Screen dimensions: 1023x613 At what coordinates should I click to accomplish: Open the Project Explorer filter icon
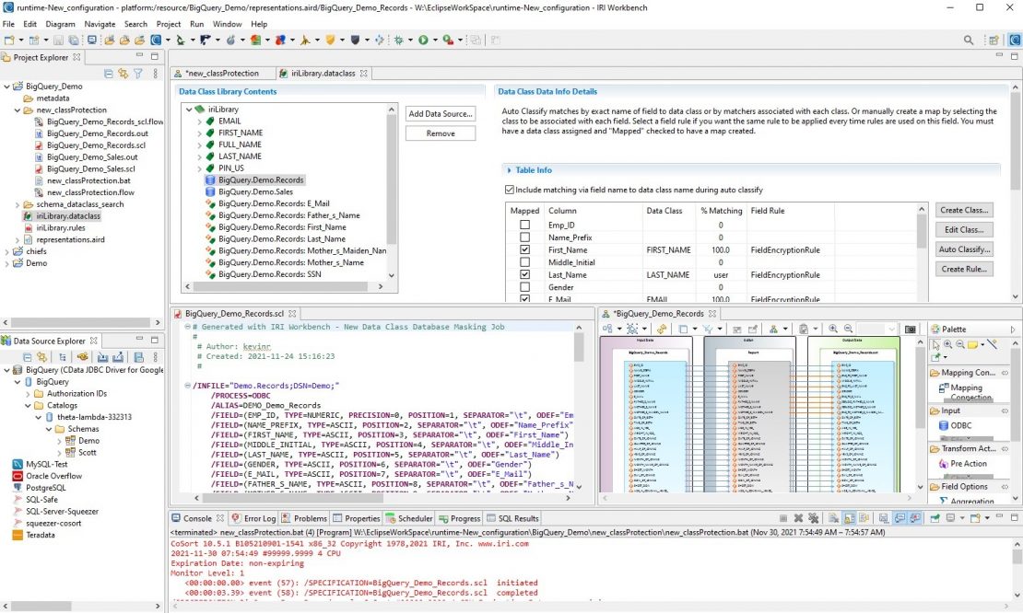coord(137,74)
